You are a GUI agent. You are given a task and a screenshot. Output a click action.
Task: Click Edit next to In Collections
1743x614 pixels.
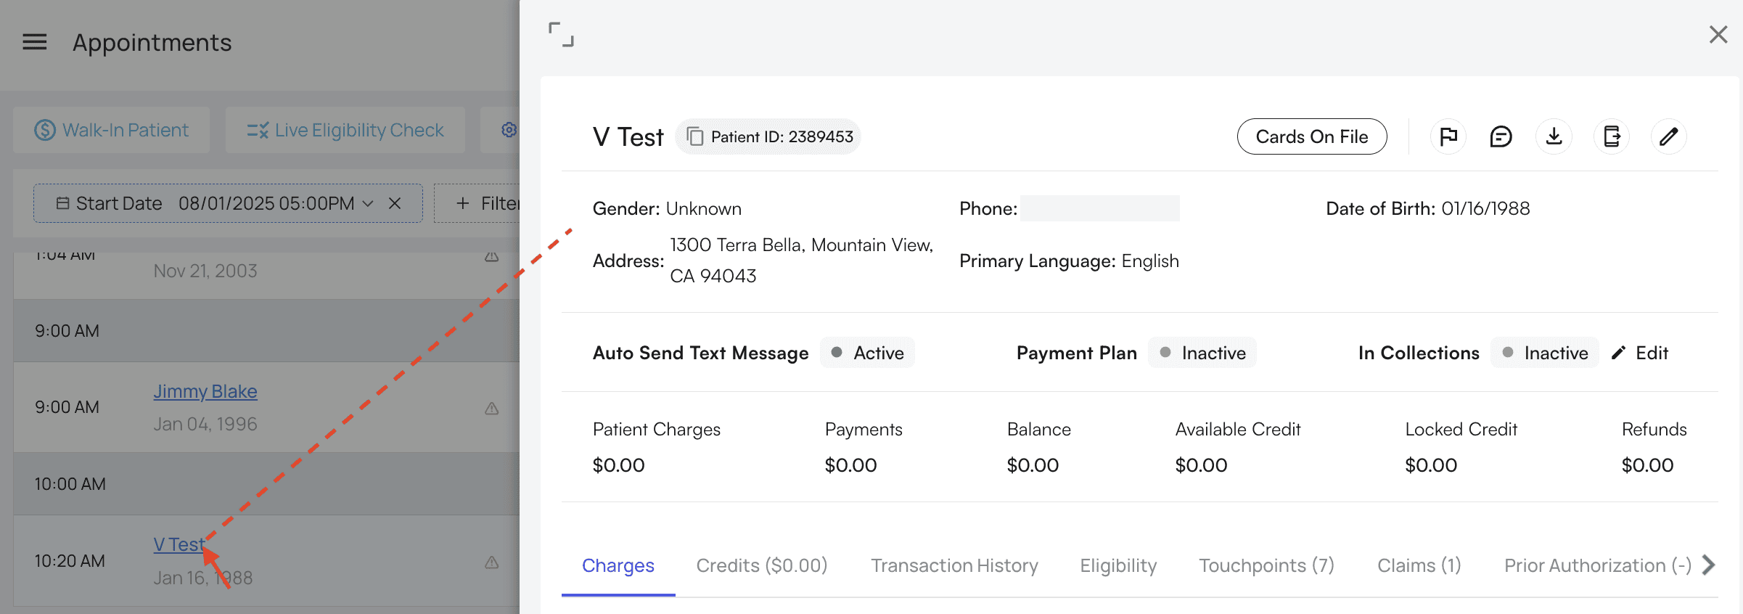pos(1641,353)
